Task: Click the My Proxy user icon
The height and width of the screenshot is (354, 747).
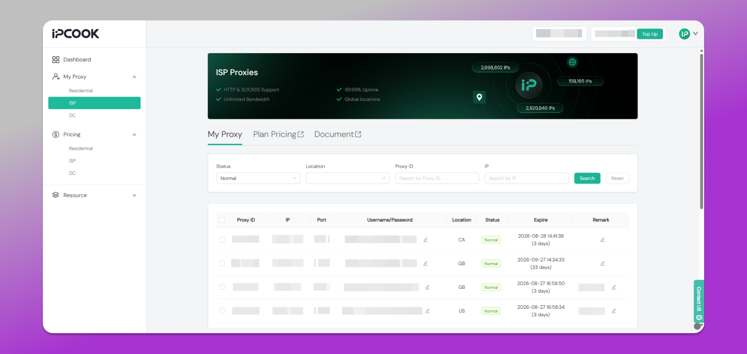Action: [56, 77]
